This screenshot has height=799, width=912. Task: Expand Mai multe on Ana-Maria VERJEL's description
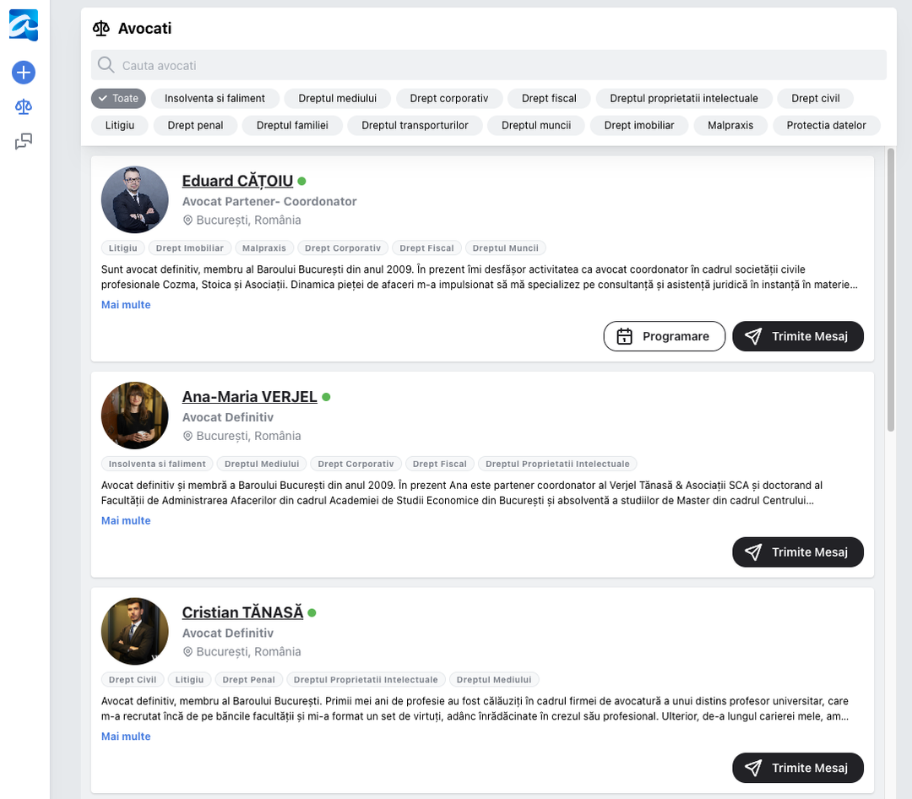tap(126, 521)
